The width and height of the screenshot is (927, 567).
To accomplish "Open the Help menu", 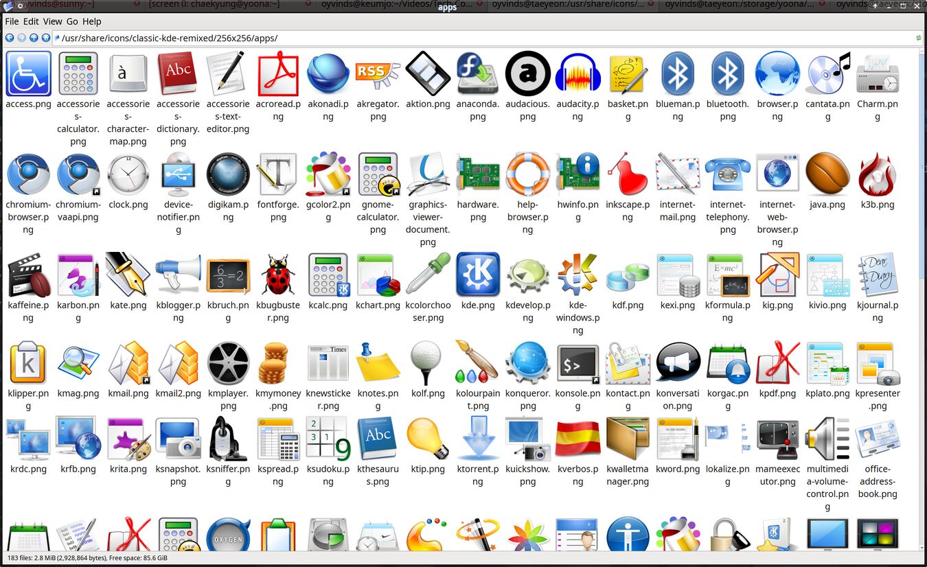I will [92, 21].
